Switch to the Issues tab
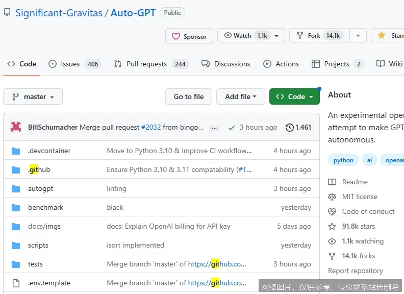Screen dimensions: 404x294 74,64
